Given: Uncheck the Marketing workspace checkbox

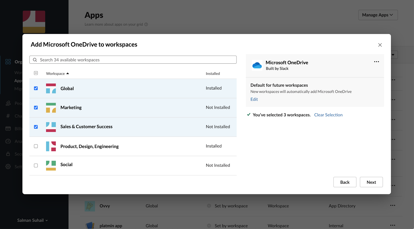Looking at the screenshot, I should (x=36, y=108).
